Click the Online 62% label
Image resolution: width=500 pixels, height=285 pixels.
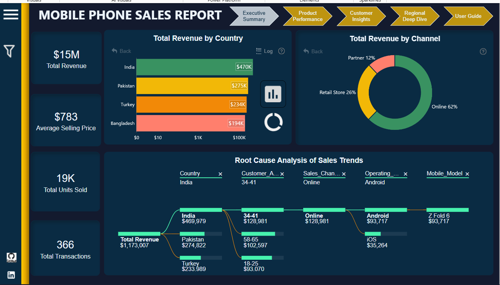pyautogui.click(x=444, y=107)
